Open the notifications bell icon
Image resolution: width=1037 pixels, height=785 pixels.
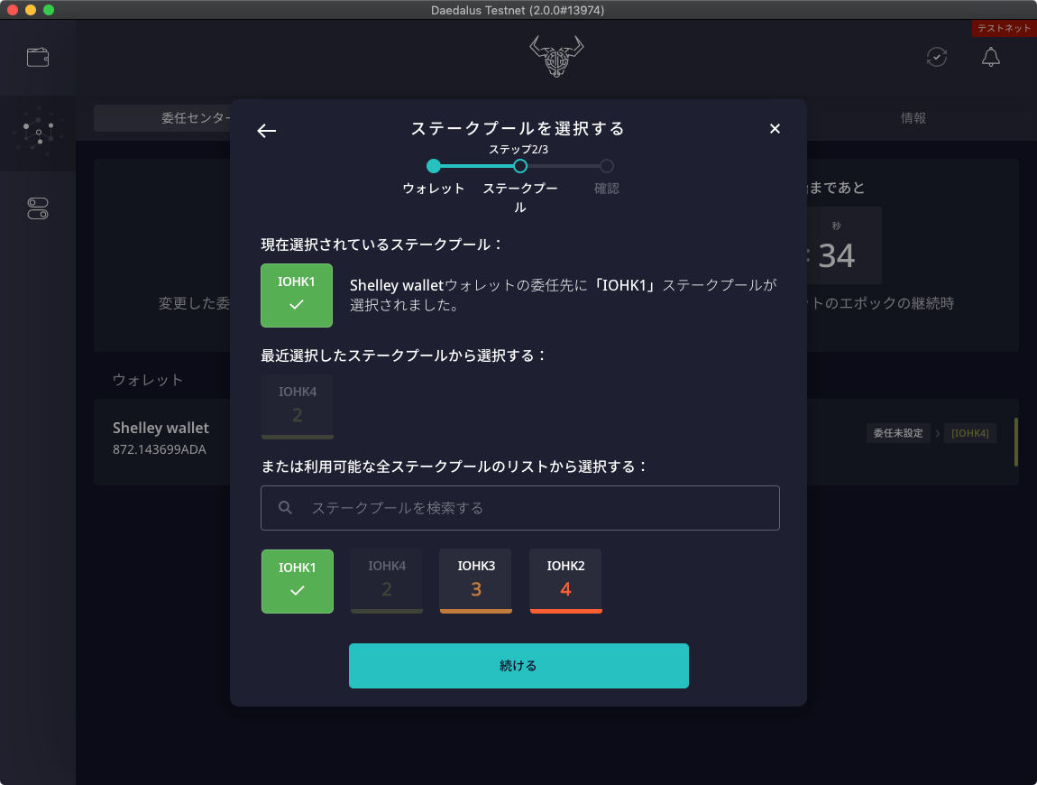click(x=990, y=57)
